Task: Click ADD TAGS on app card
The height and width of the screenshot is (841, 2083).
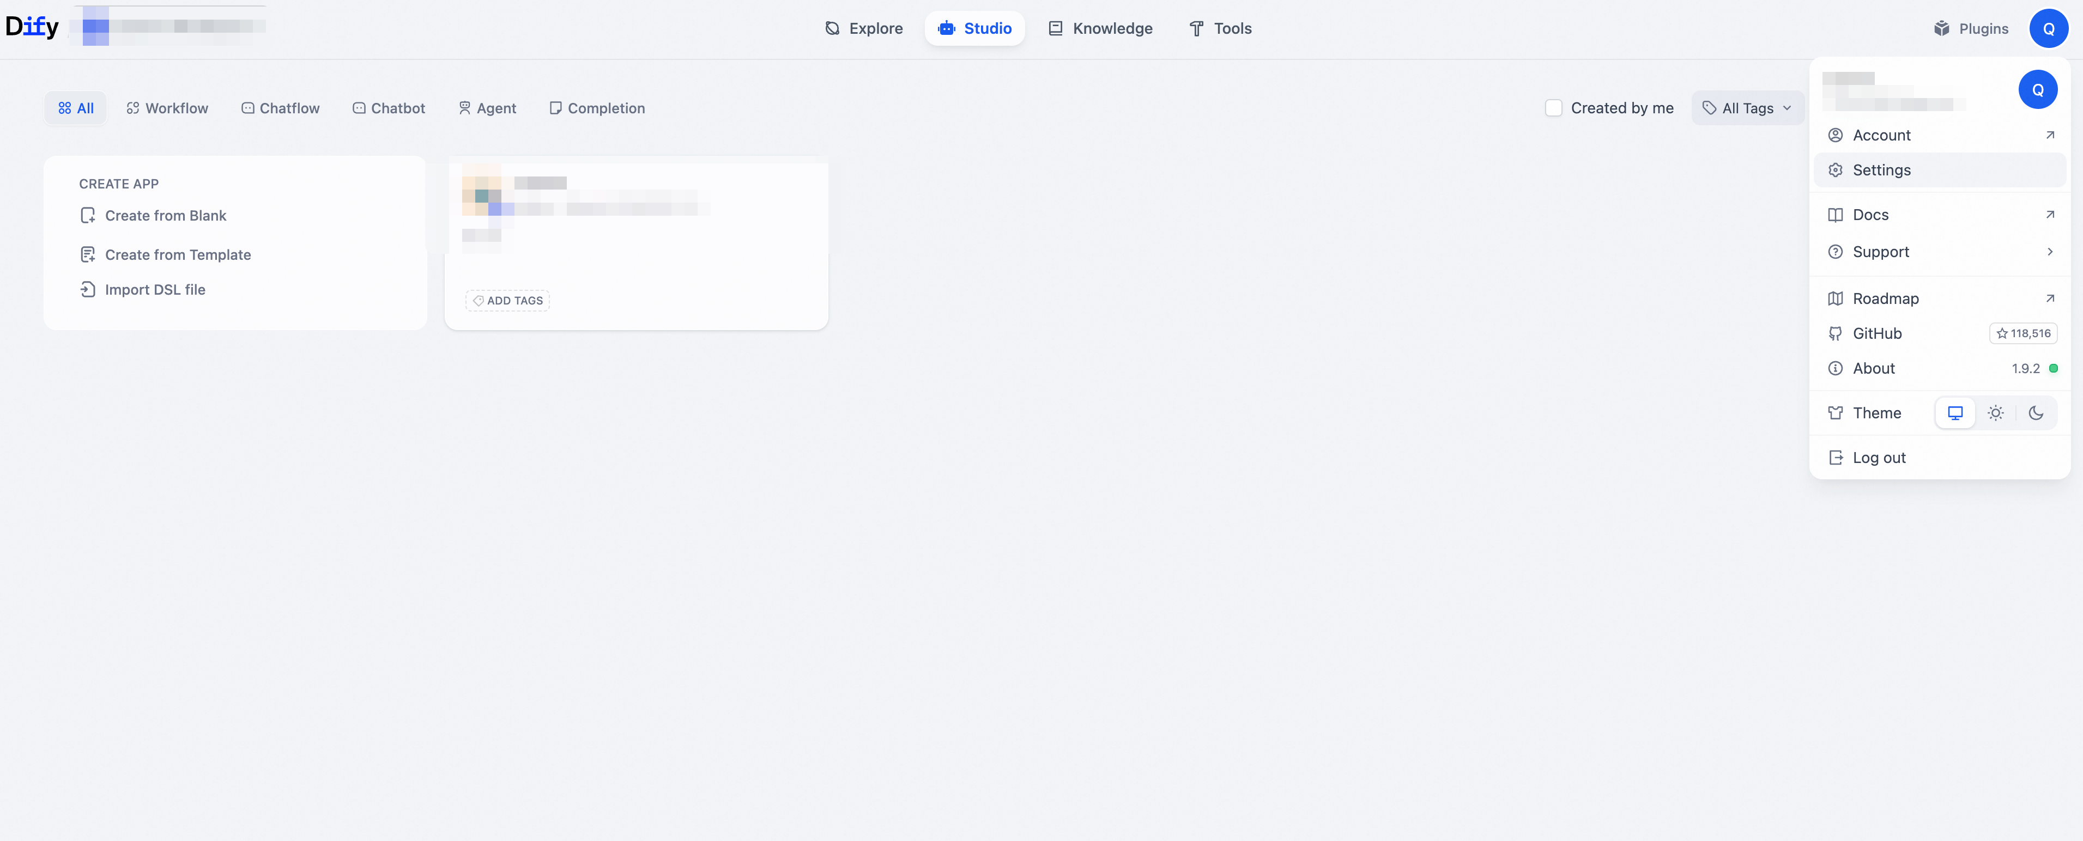Action: click(508, 301)
